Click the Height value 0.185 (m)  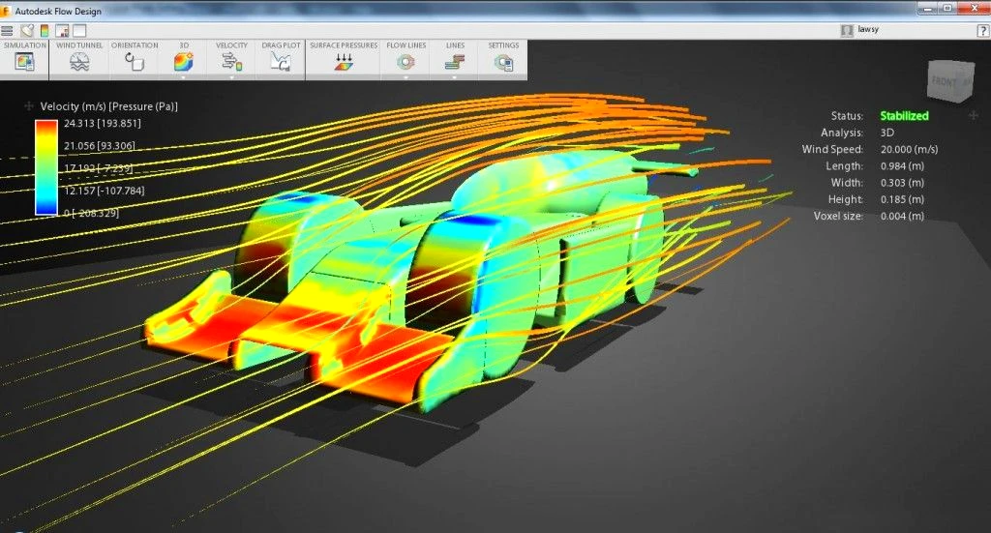pyautogui.click(x=903, y=199)
